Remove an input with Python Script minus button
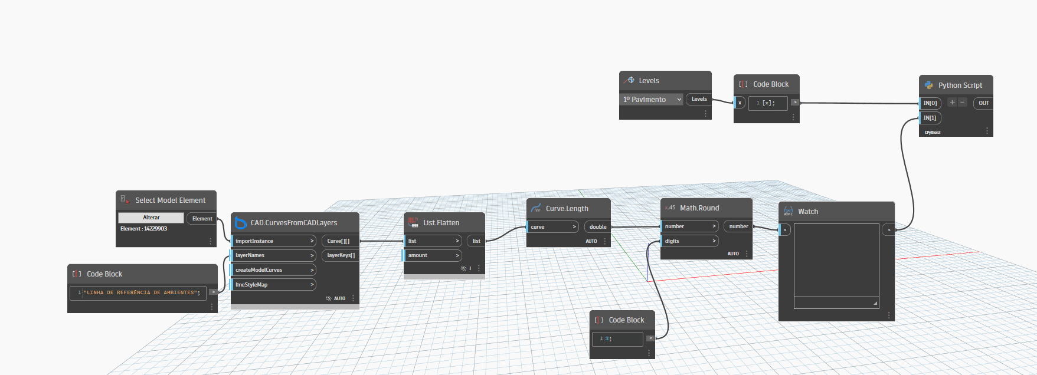Viewport: 1037px width, 375px height. point(963,103)
